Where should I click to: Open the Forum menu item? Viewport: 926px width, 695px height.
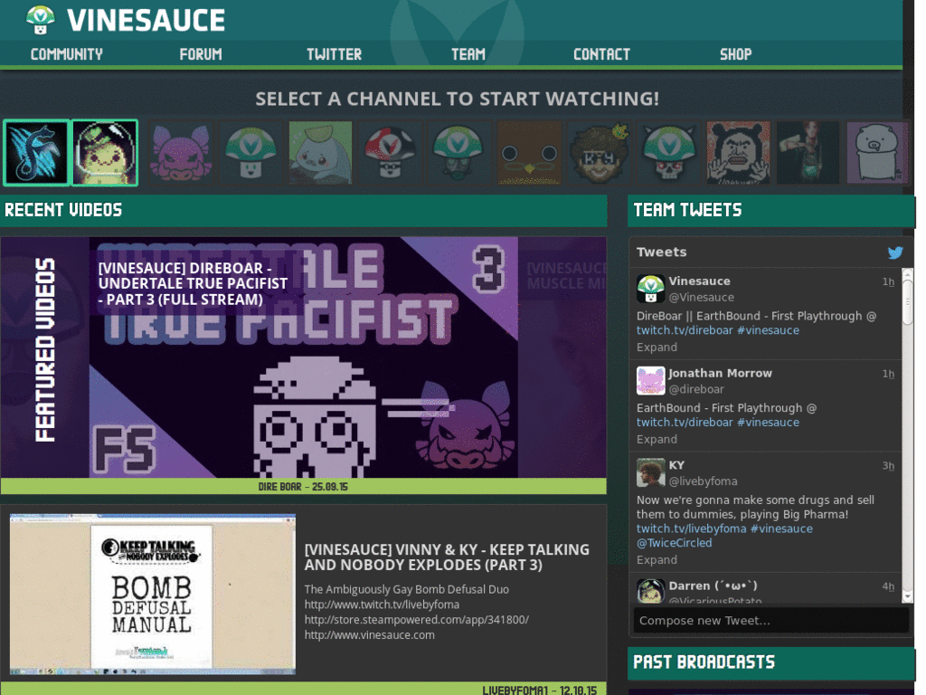click(201, 54)
